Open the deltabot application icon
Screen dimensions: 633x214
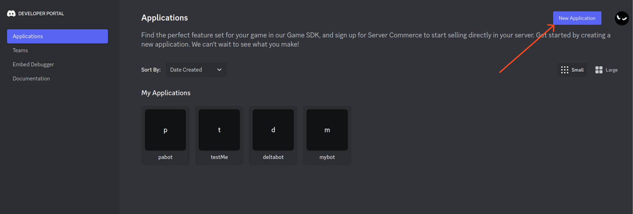[273, 130]
